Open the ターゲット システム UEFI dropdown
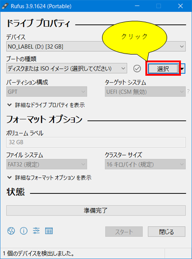This screenshot has height=259, width=192. tap(145, 92)
